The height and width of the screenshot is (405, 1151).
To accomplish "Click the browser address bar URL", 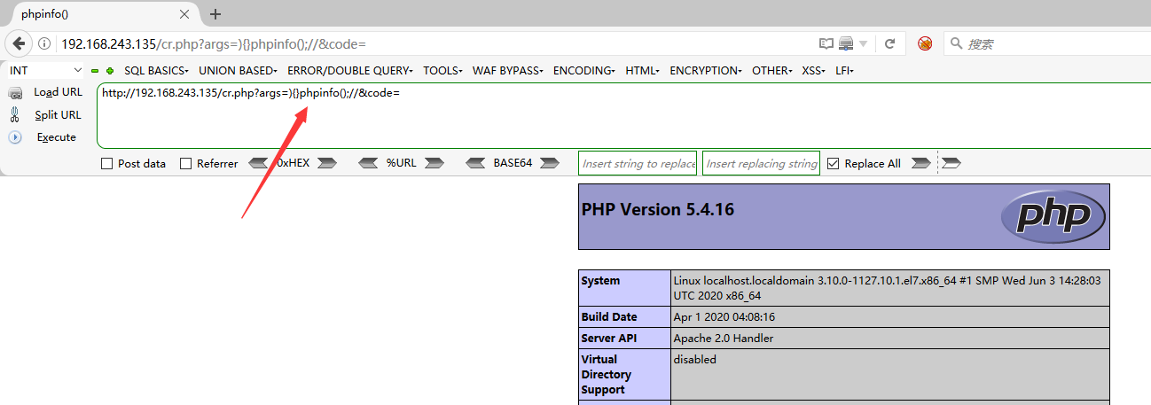I will [x=213, y=43].
